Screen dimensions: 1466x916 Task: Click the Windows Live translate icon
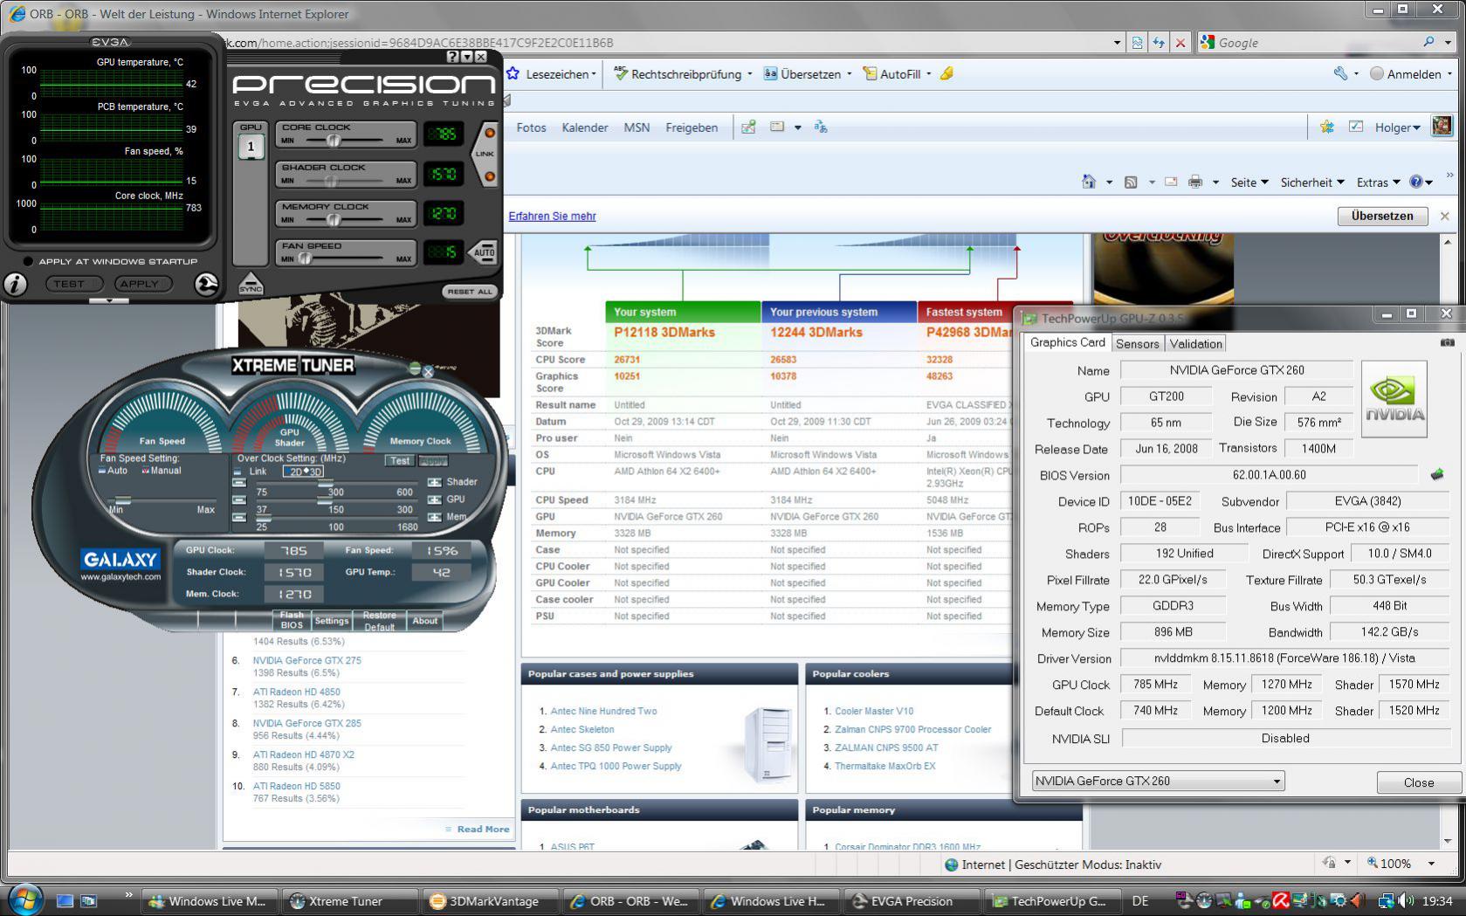821,127
